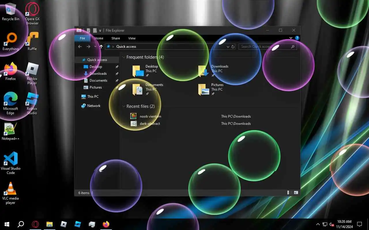Open Customize Quick Access Toolbar dropdown
The height and width of the screenshot is (230, 369).
pyautogui.click(x=100, y=30)
